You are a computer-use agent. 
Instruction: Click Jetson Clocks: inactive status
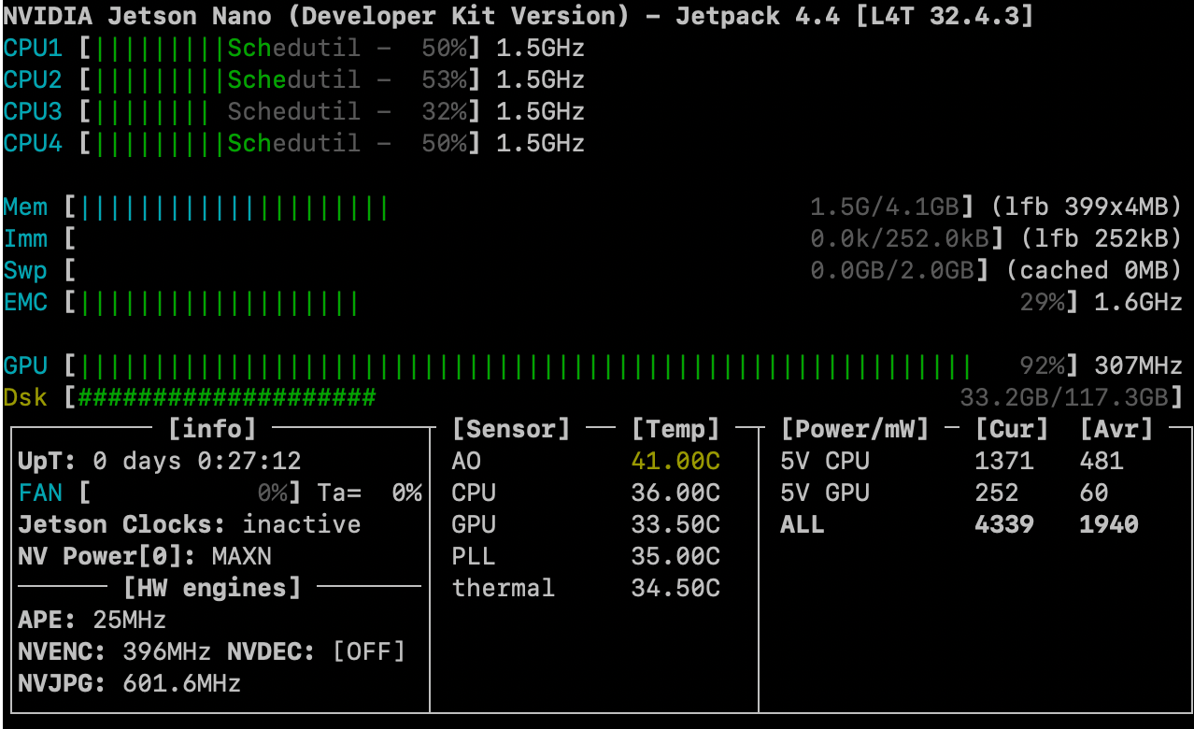click(190, 524)
